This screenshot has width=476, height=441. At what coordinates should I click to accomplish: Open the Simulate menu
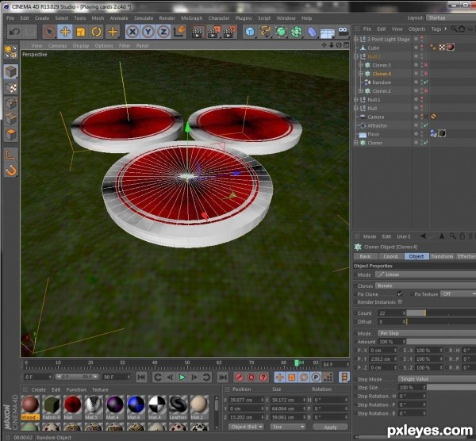(144, 18)
